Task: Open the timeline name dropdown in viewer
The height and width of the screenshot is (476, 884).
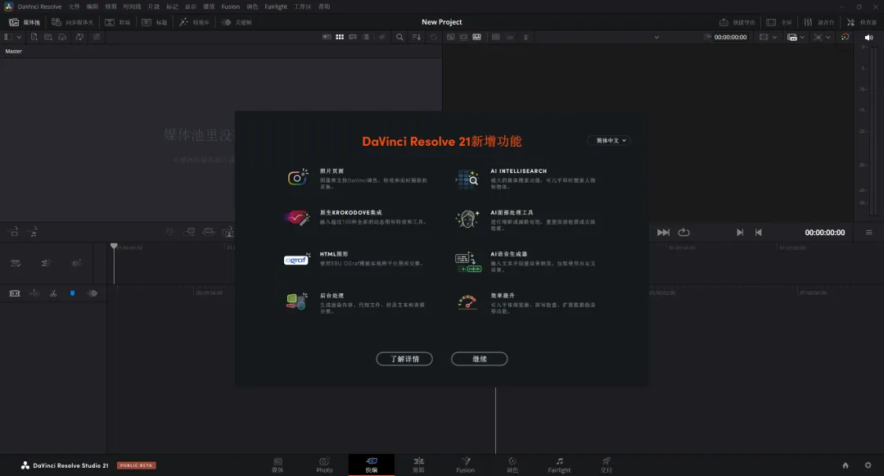Action: tap(656, 37)
